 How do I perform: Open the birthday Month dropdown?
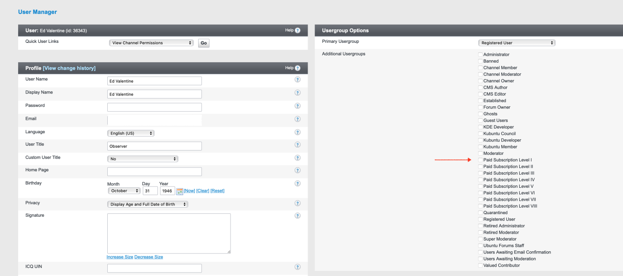(124, 191)
